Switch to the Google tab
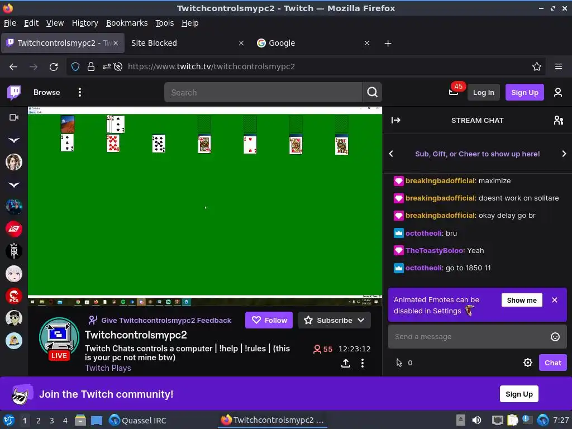Image resolution: width=572 pixels, height=429 pixels. (313, 43)
